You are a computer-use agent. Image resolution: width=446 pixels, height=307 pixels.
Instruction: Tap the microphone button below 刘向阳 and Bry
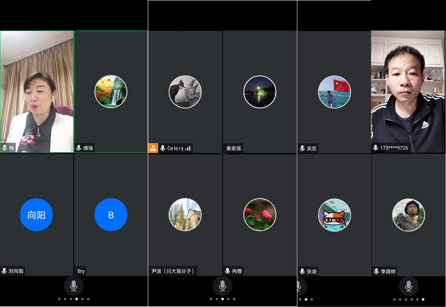pyautogui.click(x=74, y=286)
